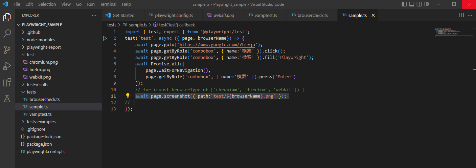
Task: Open vamptest.ts in the explorer
Action: click(40, 114)
